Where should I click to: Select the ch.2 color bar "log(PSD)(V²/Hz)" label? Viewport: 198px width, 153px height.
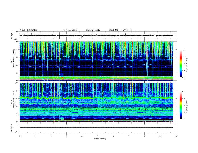(x=187, y=106)
